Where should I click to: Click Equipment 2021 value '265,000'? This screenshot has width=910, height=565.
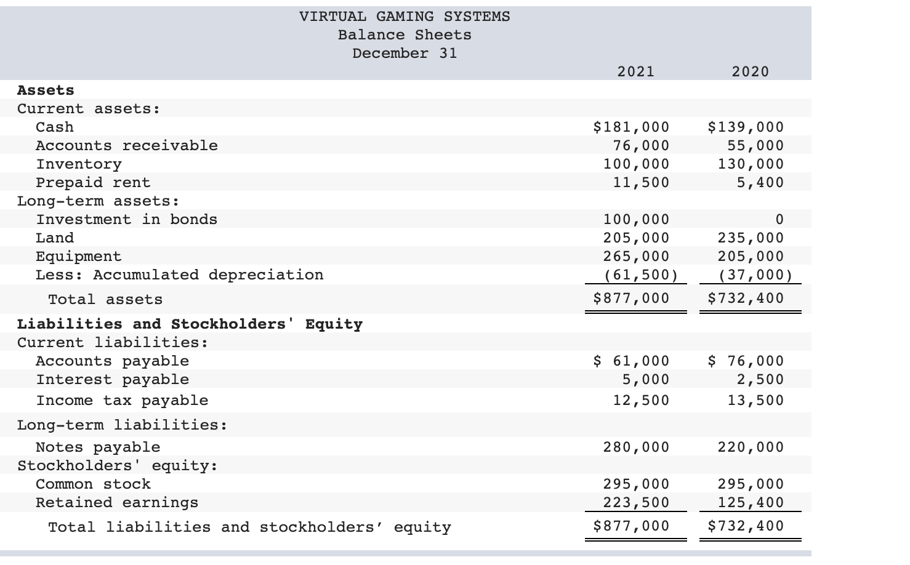point(636,256)
